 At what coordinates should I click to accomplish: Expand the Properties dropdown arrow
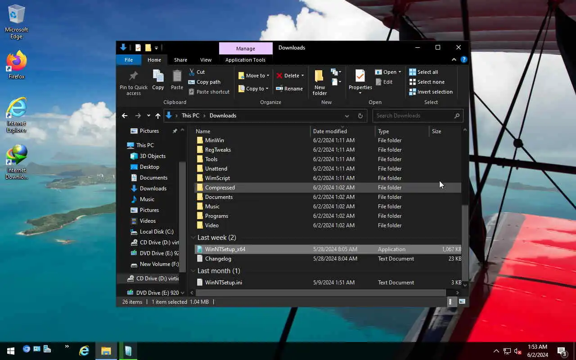[x=360, y=93]
